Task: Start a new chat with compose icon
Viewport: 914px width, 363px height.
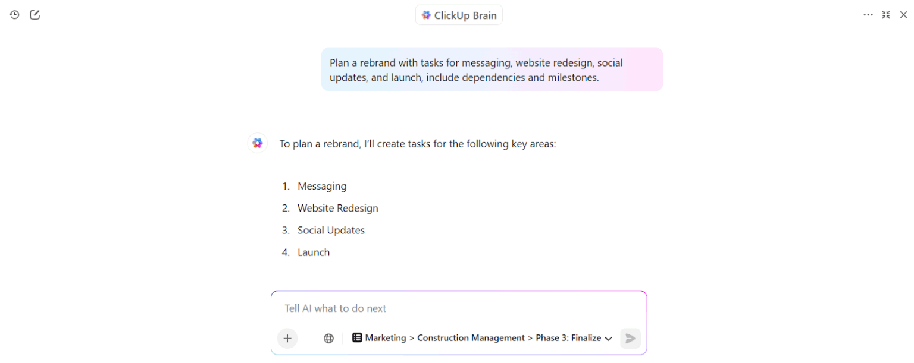Action: coord(35,15)
